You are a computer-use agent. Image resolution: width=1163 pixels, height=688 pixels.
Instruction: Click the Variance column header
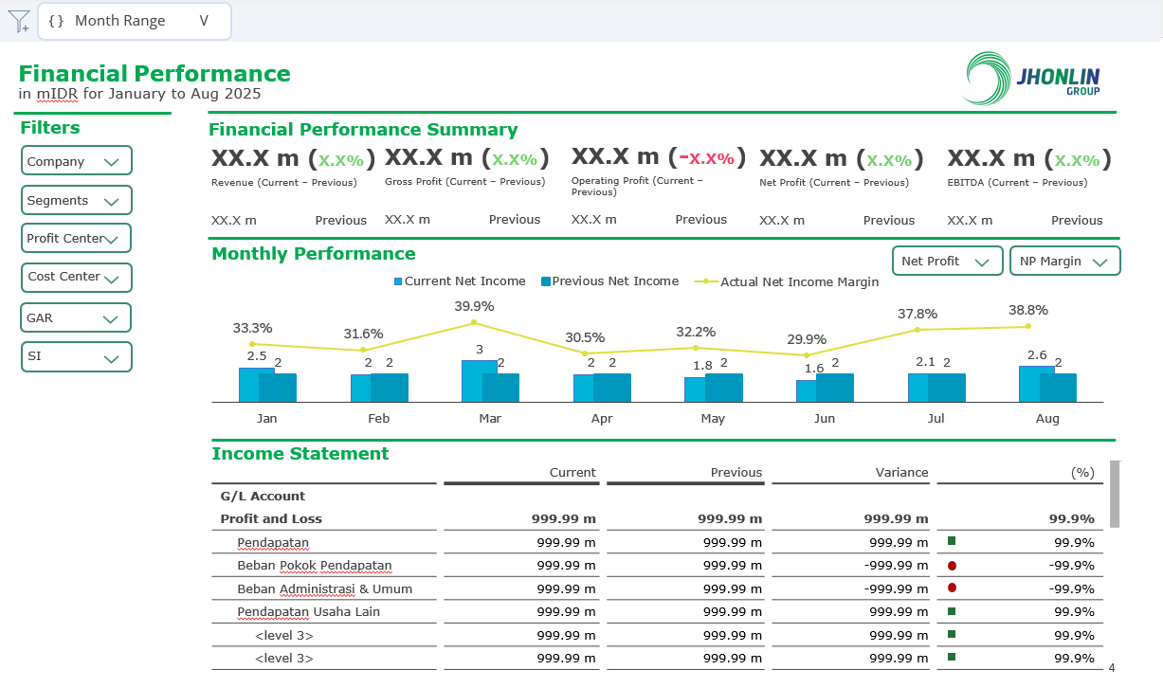pos(901,472)
